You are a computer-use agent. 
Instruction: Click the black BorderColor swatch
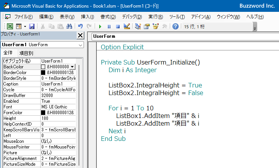pyautogui.click(x=43, y=73)
